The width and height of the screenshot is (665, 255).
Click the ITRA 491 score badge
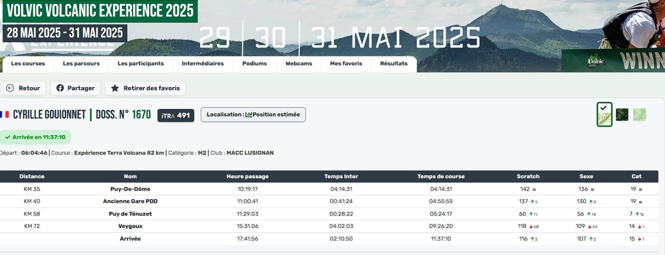coord(176,115)
